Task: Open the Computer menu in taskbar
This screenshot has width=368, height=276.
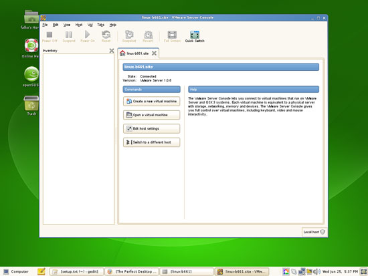Action: coord(16,271)
